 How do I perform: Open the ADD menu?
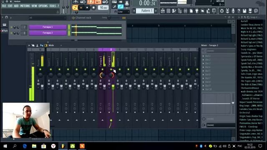pyautogui.click(x=16, y=6)
